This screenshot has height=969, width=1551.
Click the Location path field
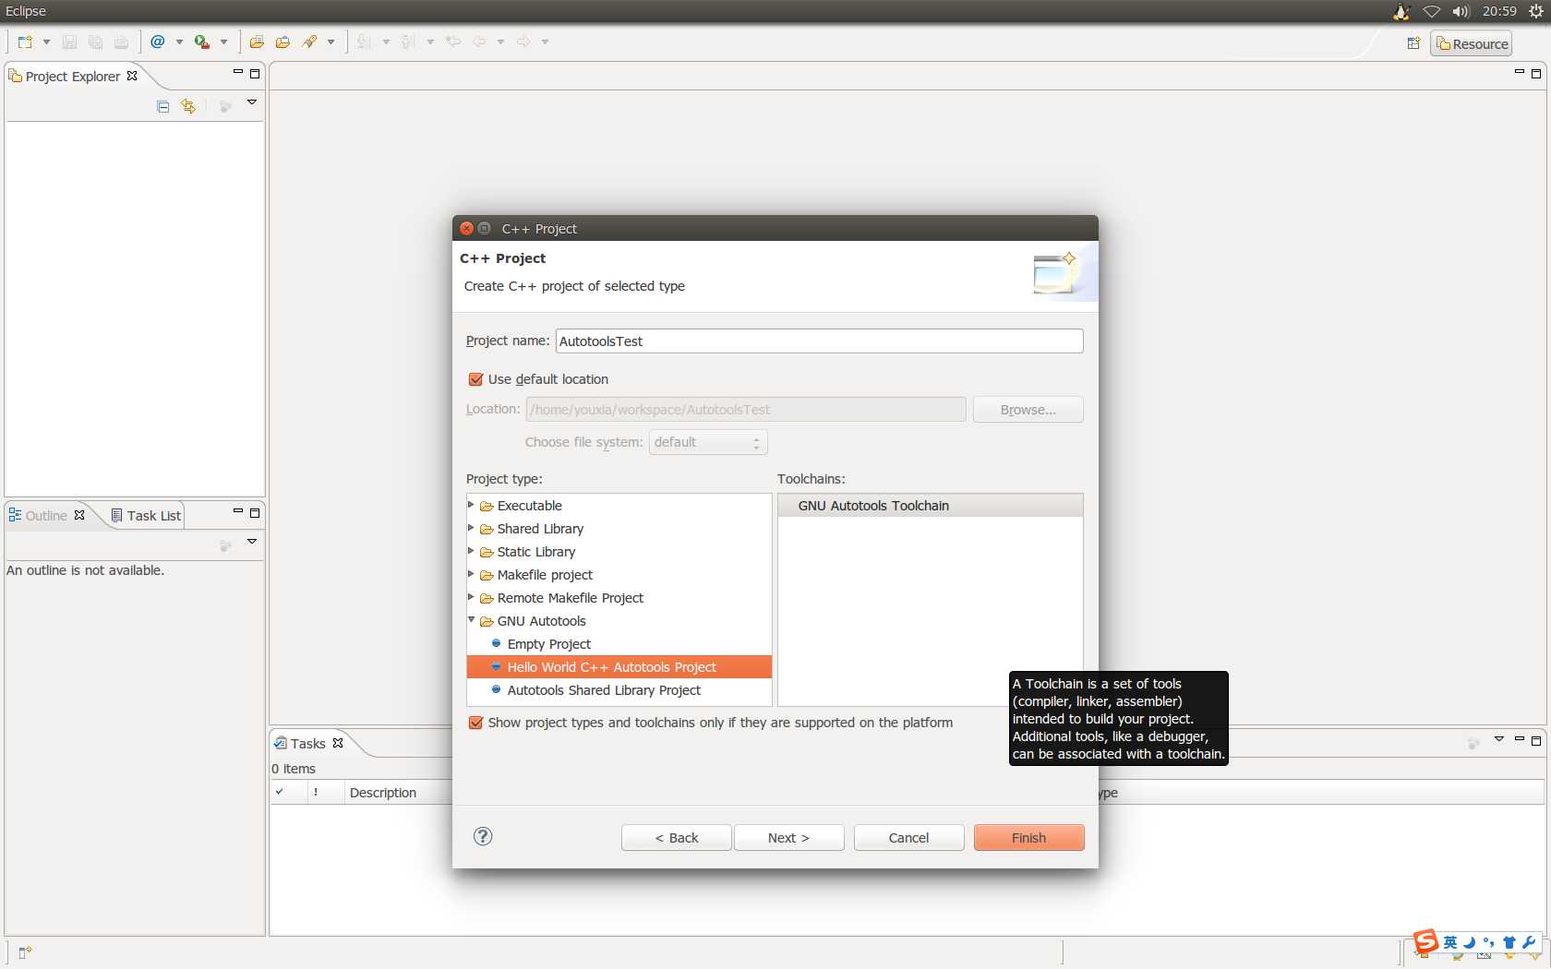[x=745, y=409]
